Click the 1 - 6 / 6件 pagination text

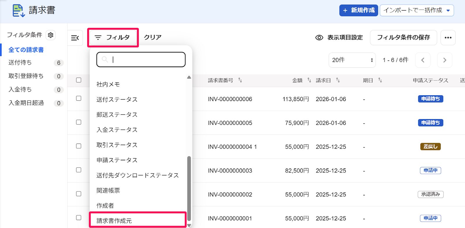(395, 60)
